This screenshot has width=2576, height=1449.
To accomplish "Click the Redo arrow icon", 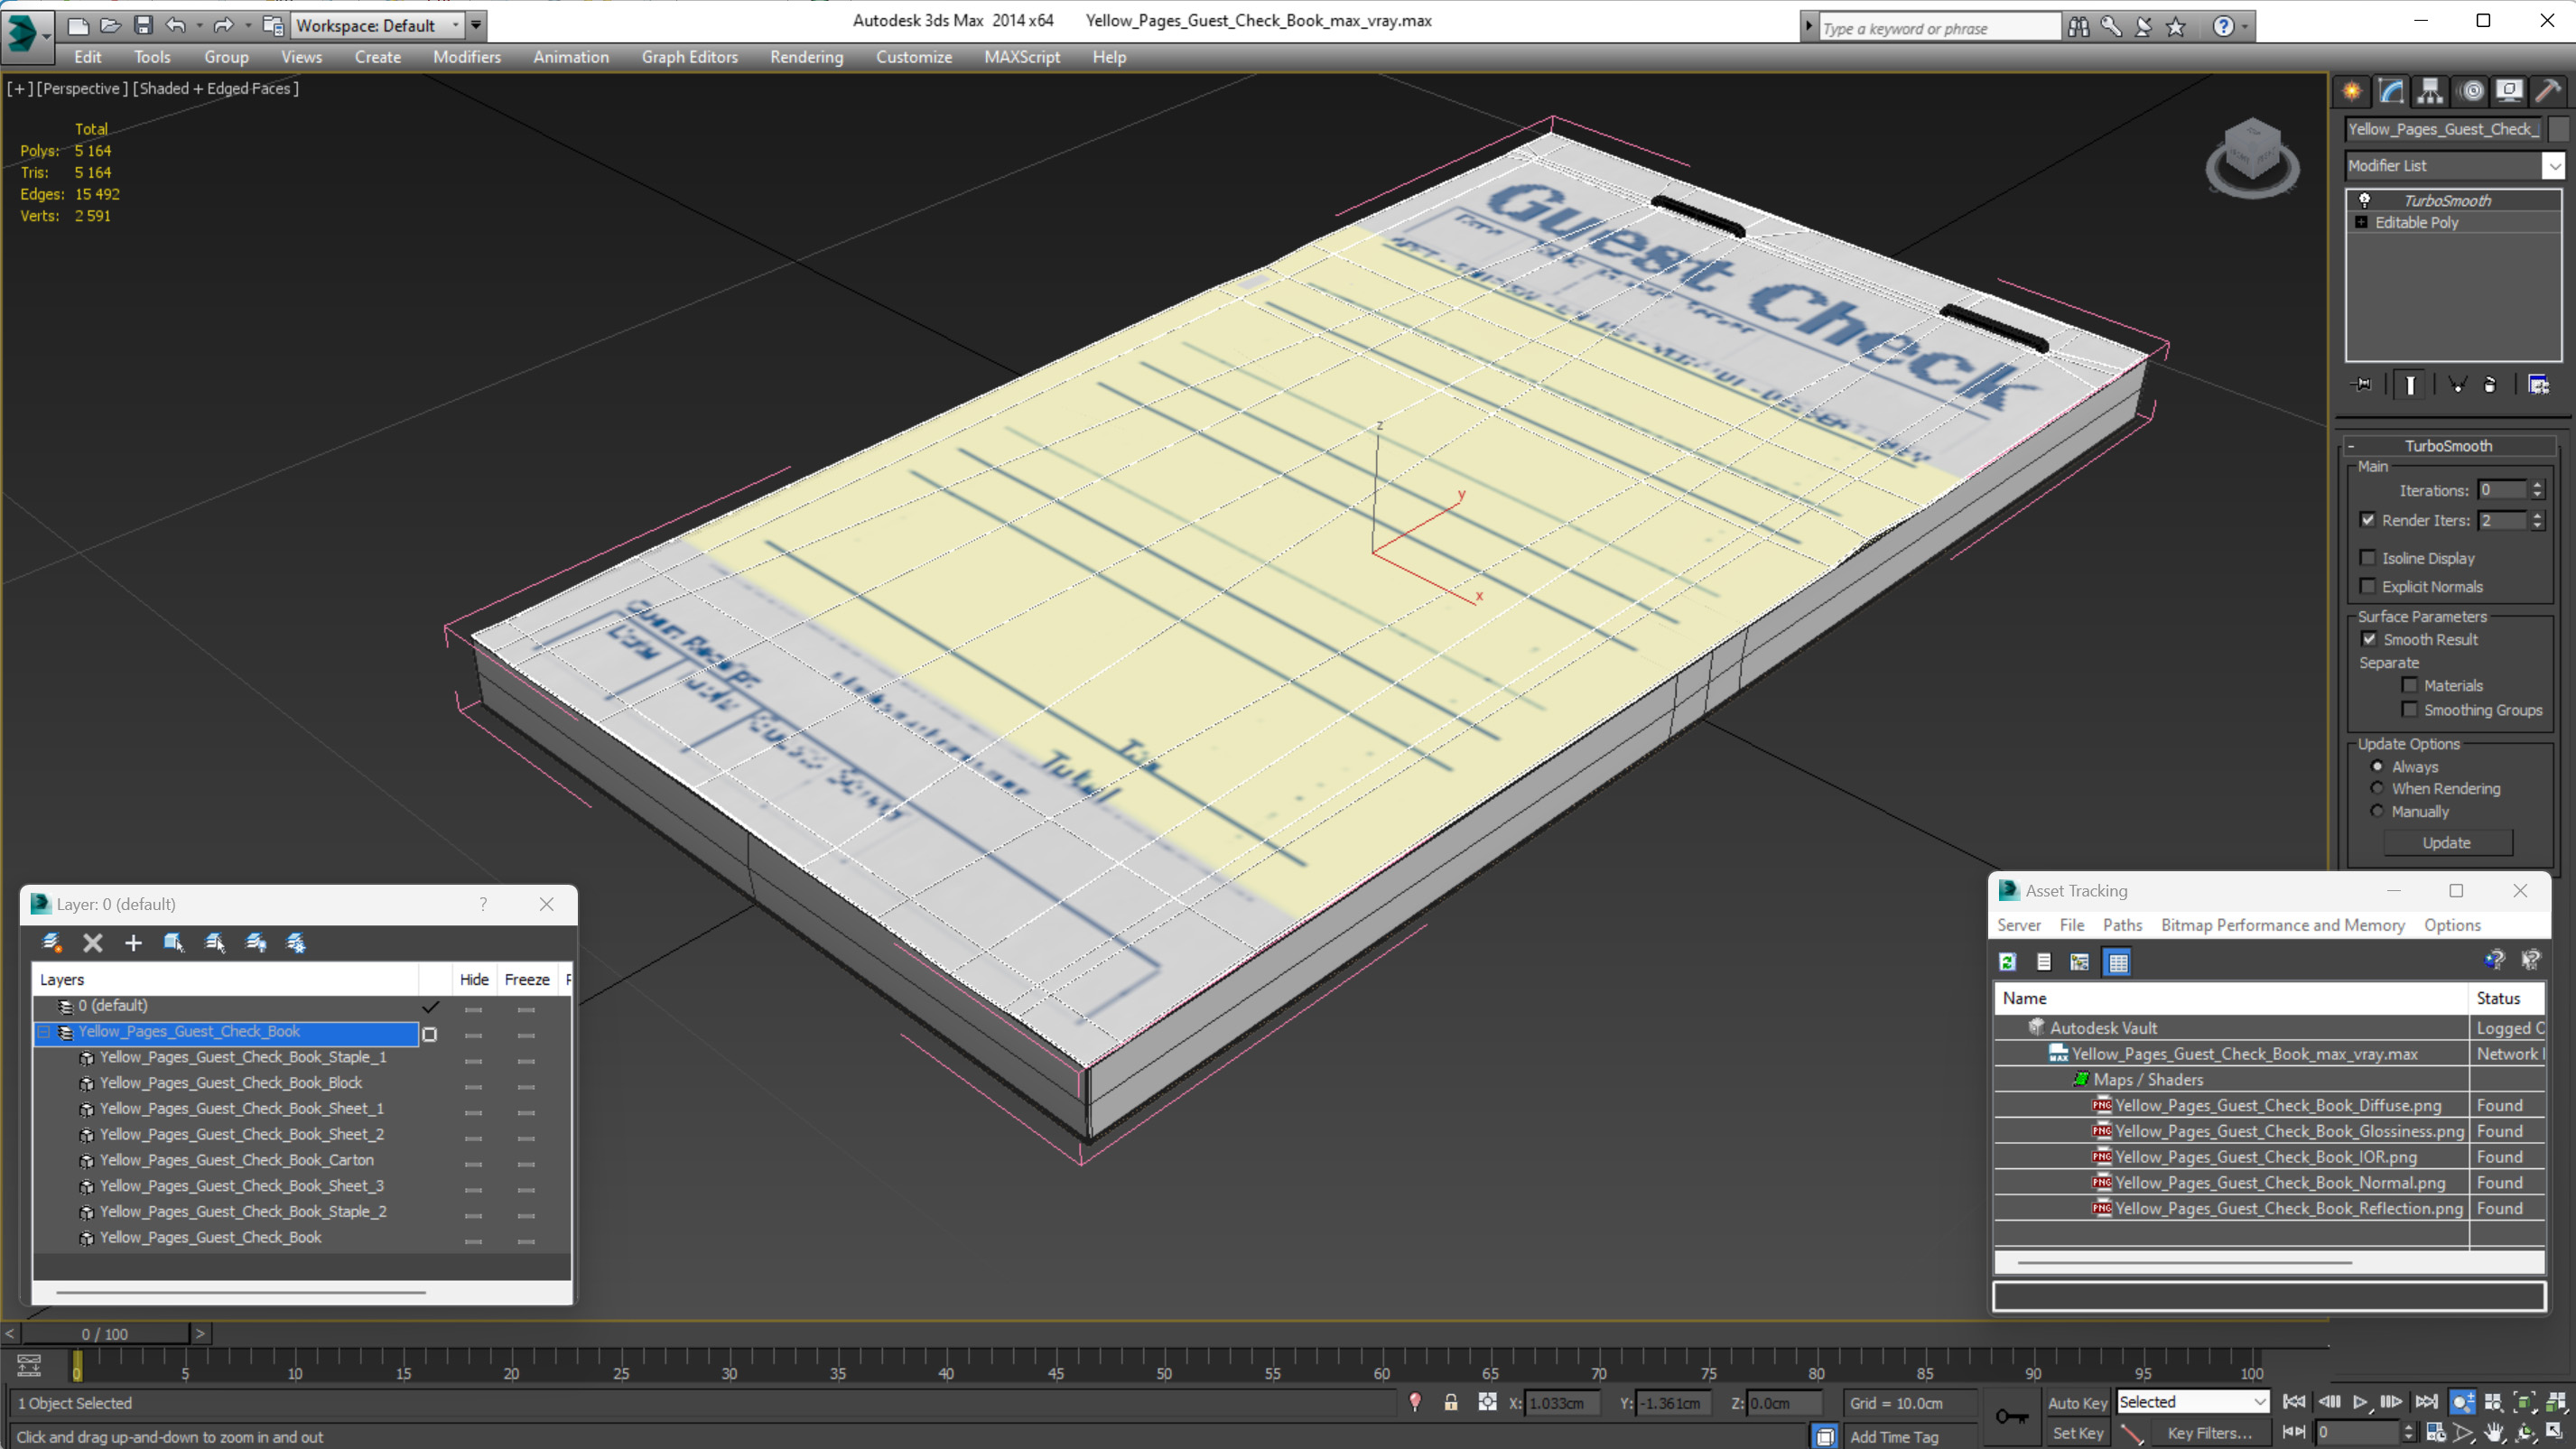I will (x=224, y=25).
